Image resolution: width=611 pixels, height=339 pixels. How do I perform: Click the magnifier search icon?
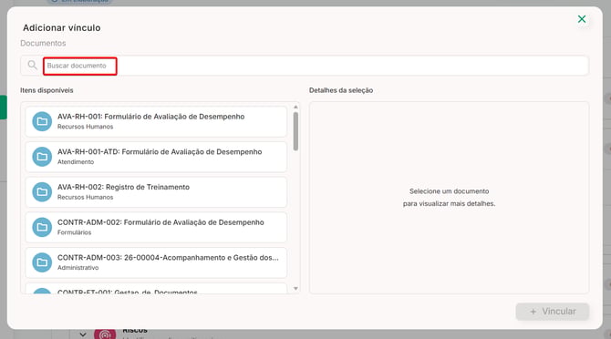coord(32,65)
